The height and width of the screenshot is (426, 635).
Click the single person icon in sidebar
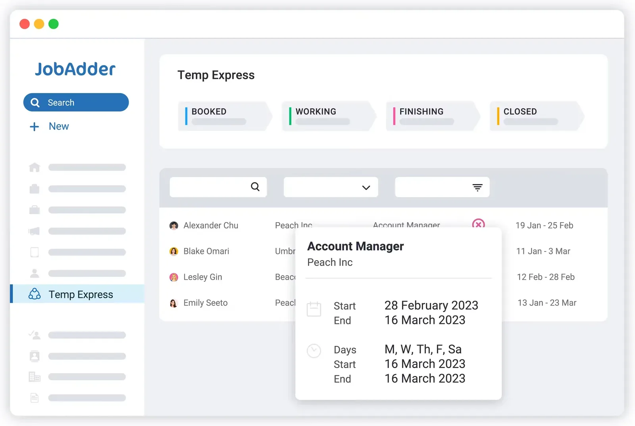tap(35, 273)
